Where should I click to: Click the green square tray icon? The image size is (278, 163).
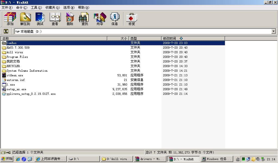point(243,159)
